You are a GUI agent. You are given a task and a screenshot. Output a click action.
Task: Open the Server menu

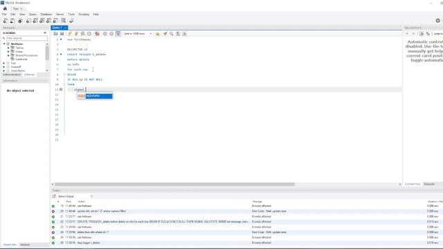click(60, 14)
